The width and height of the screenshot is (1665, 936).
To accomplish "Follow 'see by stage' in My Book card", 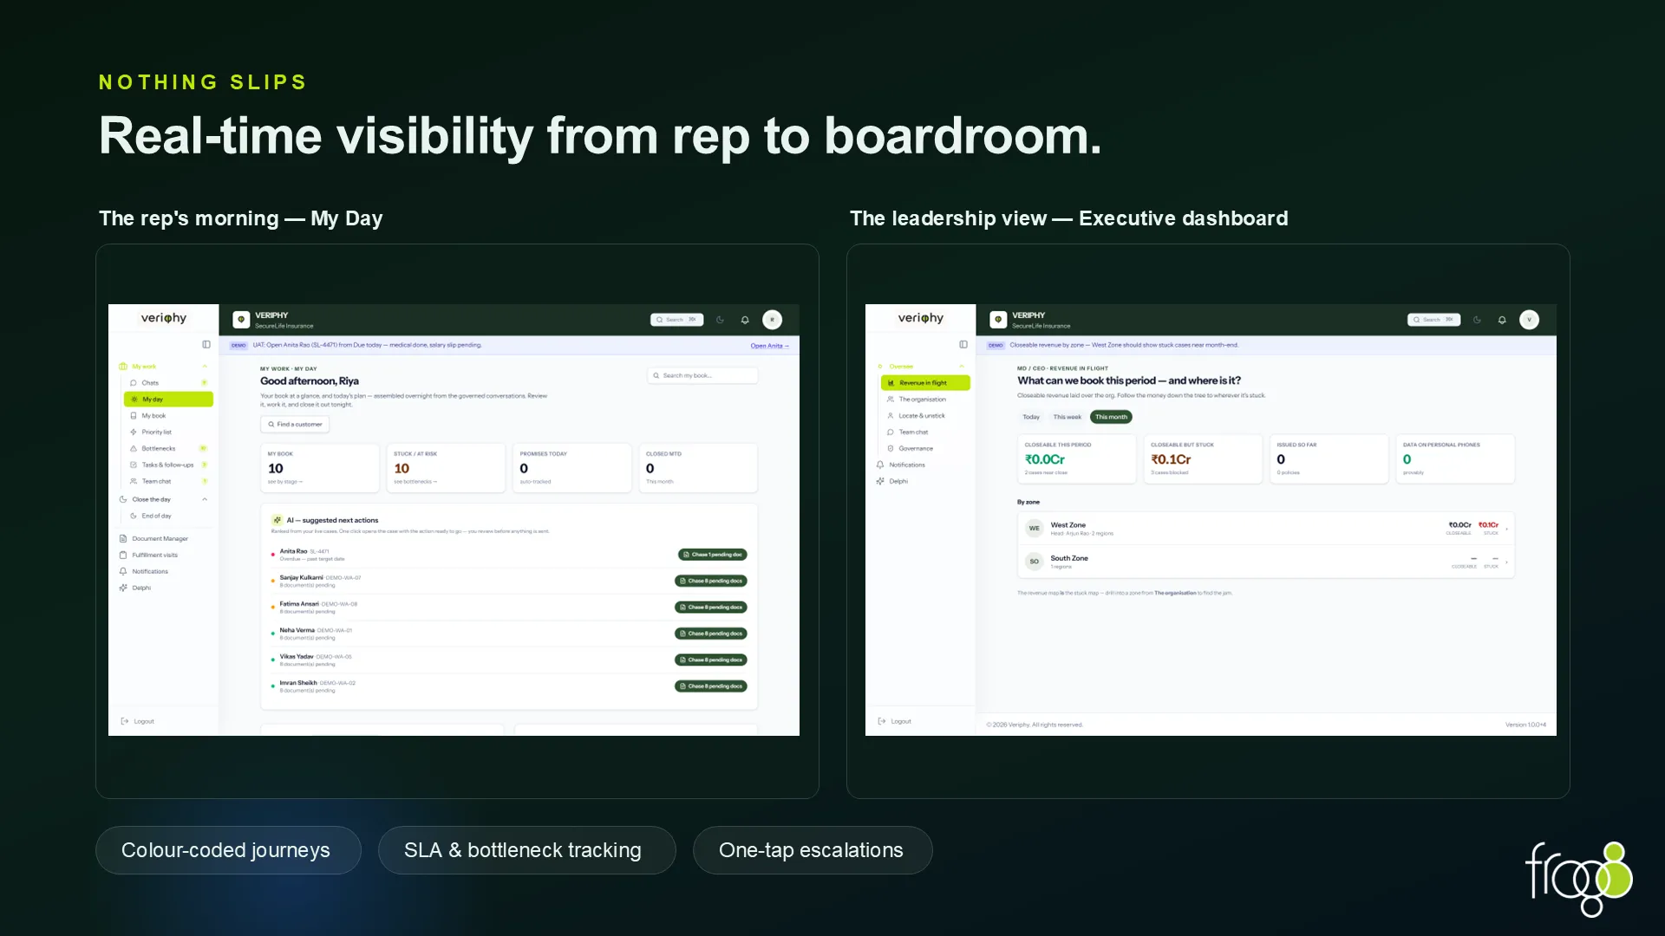I will pyautogui.click(x=285, y=482).
